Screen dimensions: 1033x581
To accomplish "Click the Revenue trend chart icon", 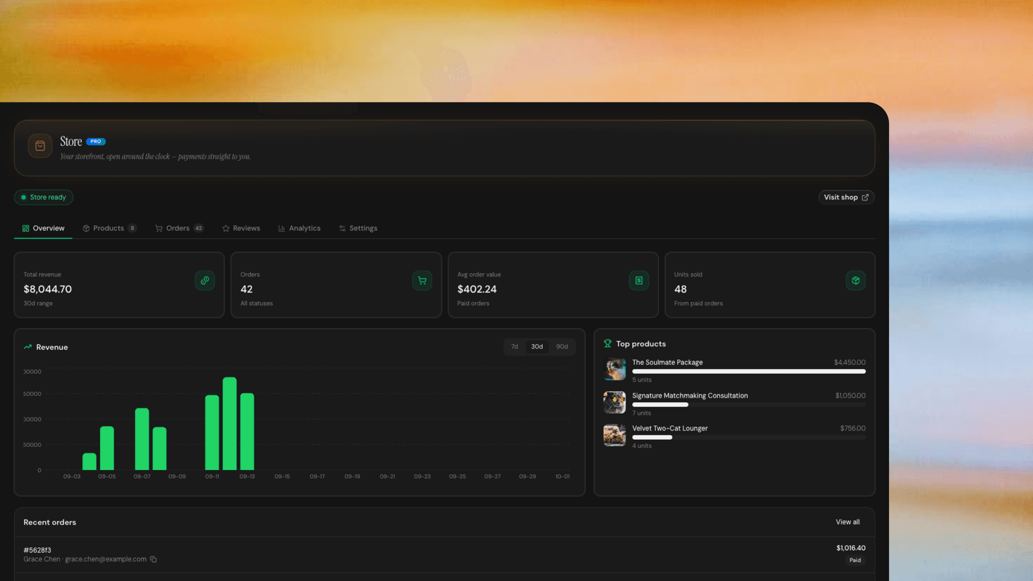I will click(28, 347).
